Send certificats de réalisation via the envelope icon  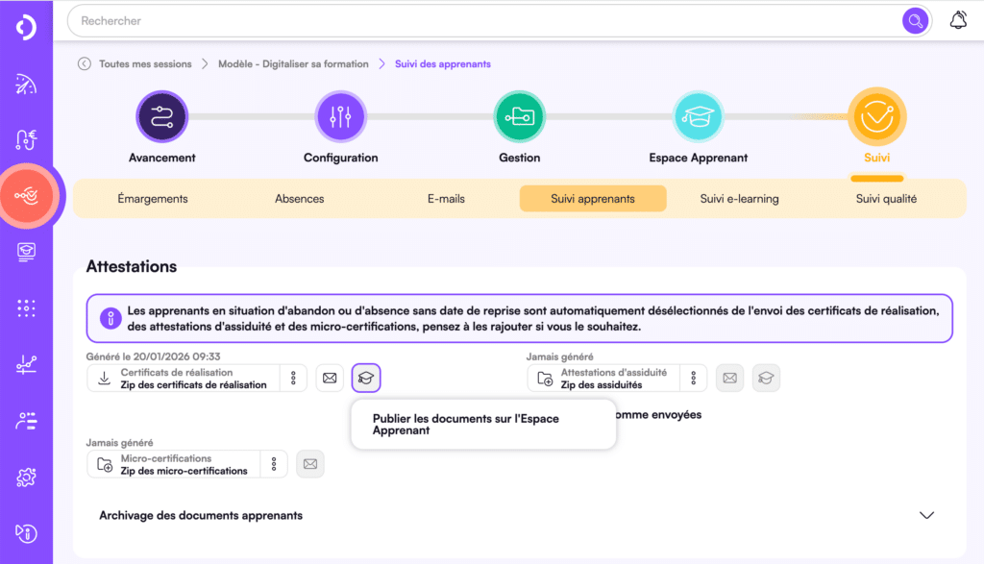(329, 378)
